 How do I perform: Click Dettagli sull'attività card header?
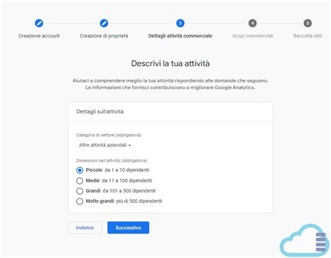[x=100, y=112]
